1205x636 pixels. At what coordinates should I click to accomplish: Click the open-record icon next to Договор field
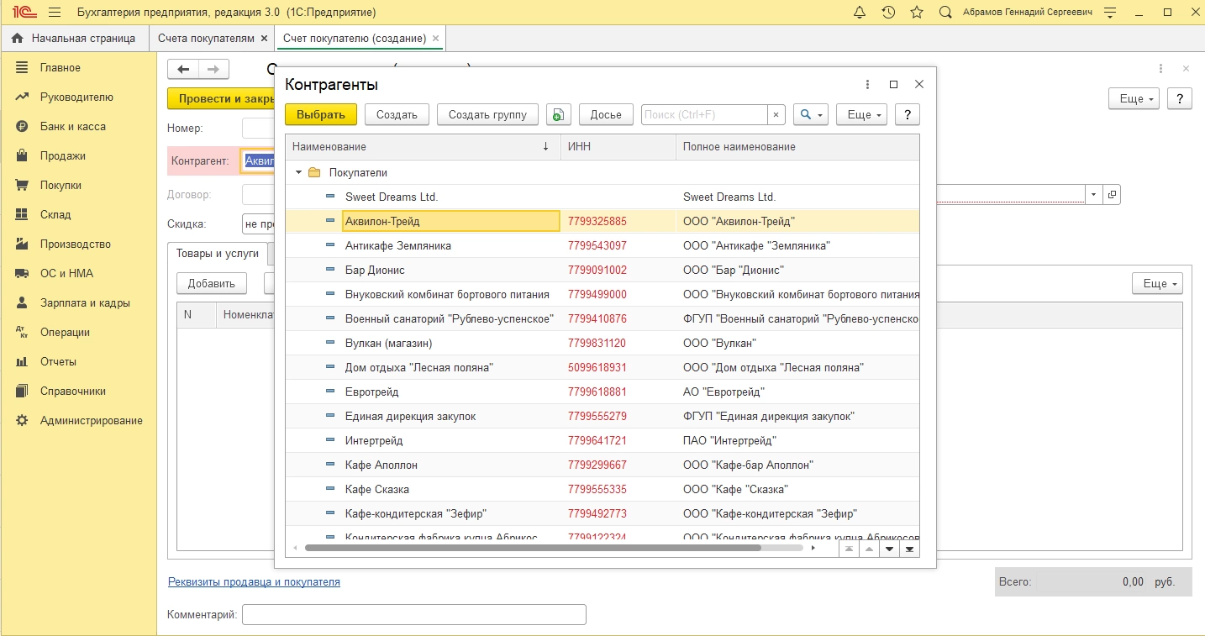tap(1112, 195)
